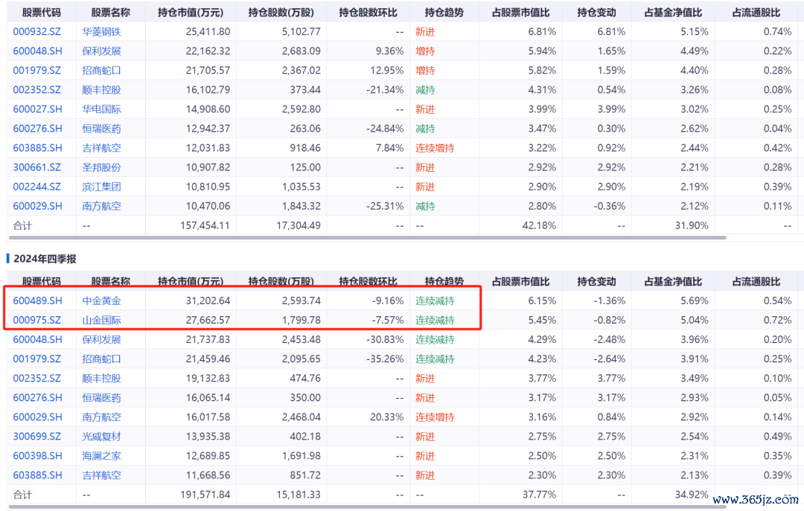Viewport: 804px width, 511px height.
Task: Select the -25.31% share change cell
Action: click(x=385, y=207)
